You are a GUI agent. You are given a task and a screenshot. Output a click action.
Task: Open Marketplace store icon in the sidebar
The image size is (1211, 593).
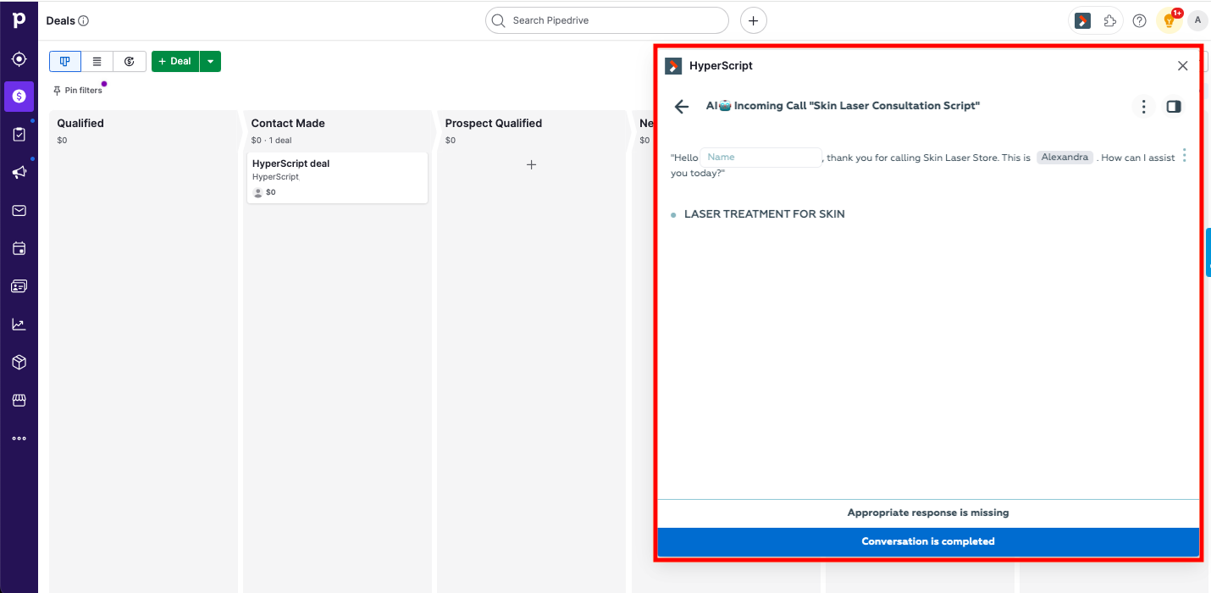tap(19, 400)
